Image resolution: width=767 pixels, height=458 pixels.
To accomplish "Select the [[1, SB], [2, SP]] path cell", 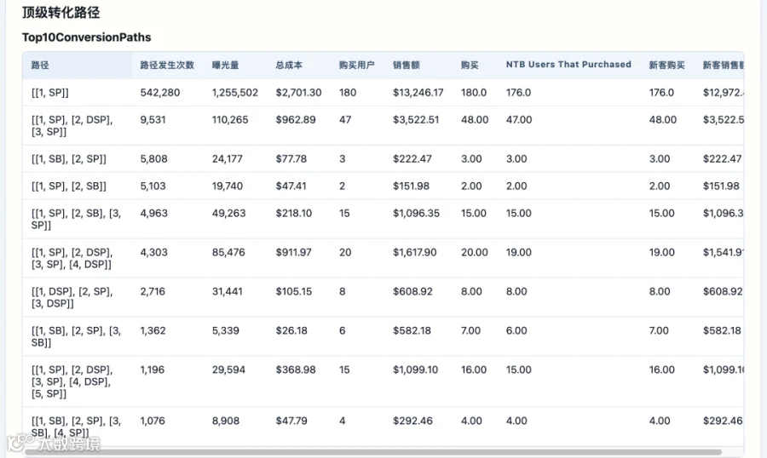I will [68, 159].
